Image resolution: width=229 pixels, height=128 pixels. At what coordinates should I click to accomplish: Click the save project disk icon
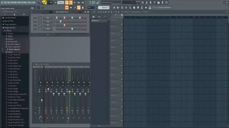coord(159,2)
